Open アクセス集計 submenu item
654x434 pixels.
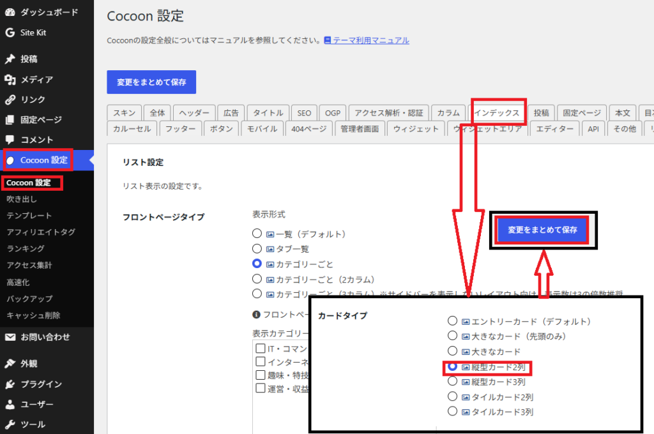click(29, 265)
